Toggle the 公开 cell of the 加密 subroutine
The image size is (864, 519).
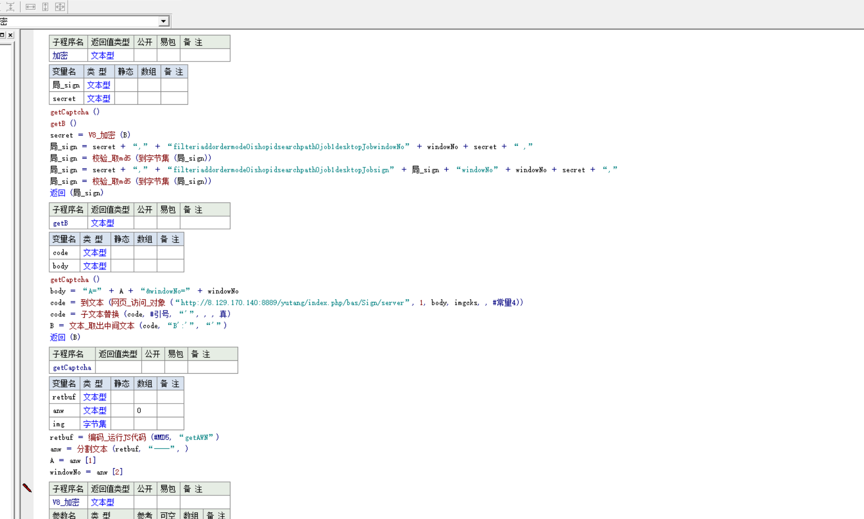[145, 55]
